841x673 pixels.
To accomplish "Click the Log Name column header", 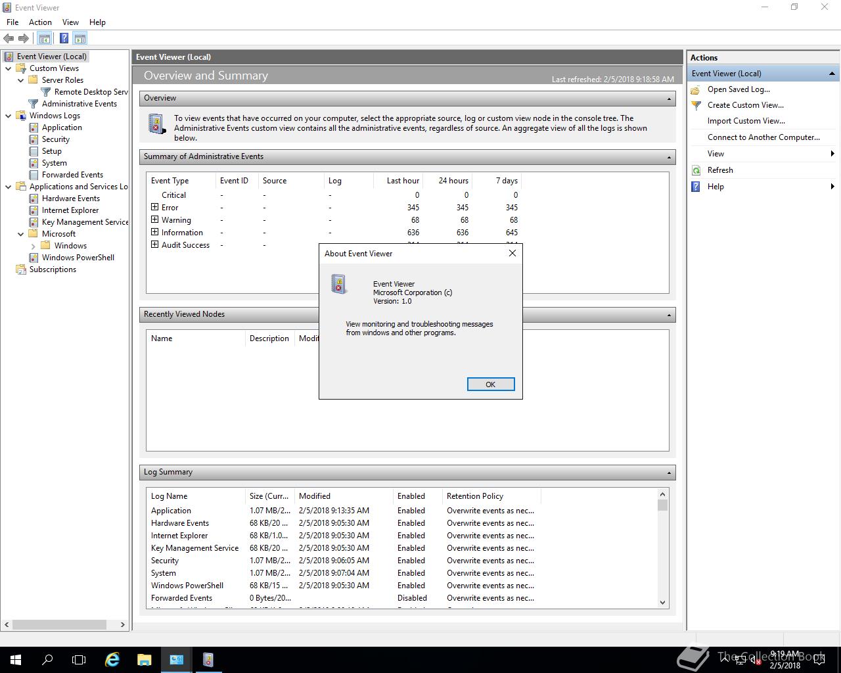I will (196, 496).
